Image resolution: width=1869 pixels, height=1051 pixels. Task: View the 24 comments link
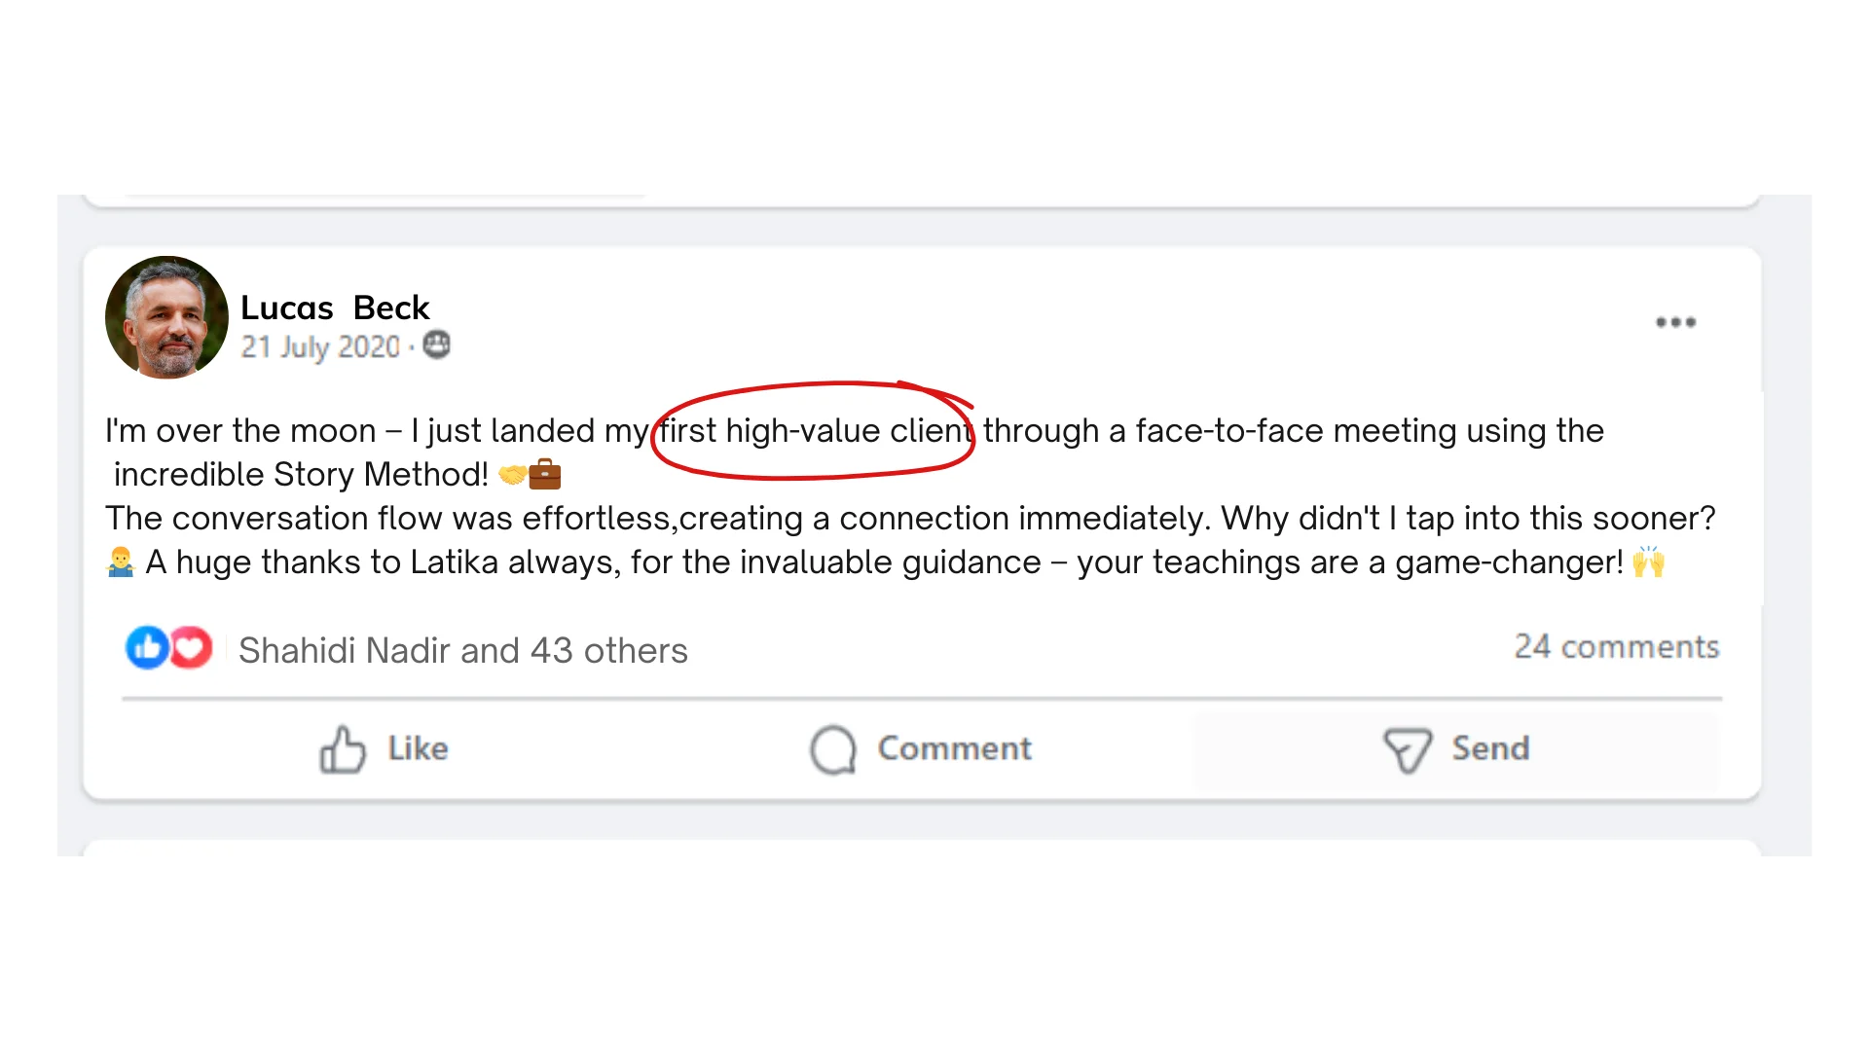click(x=1616, y=647)
